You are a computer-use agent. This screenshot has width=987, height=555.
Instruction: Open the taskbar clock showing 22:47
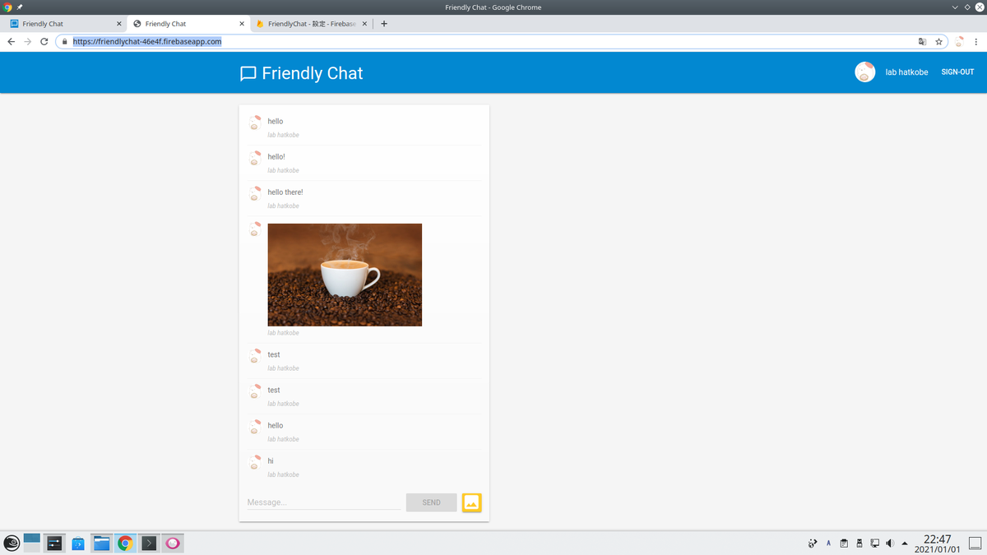937,539
